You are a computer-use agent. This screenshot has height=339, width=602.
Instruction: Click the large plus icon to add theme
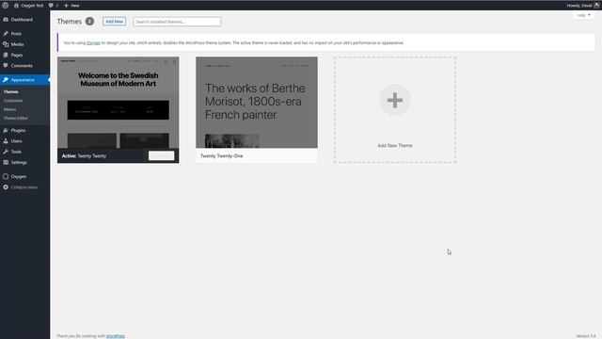[x=395, y=101]
